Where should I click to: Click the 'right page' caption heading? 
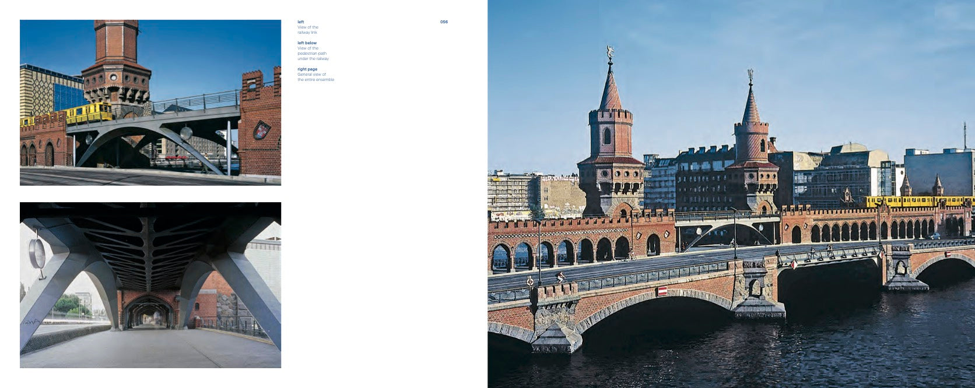(307, 69)
